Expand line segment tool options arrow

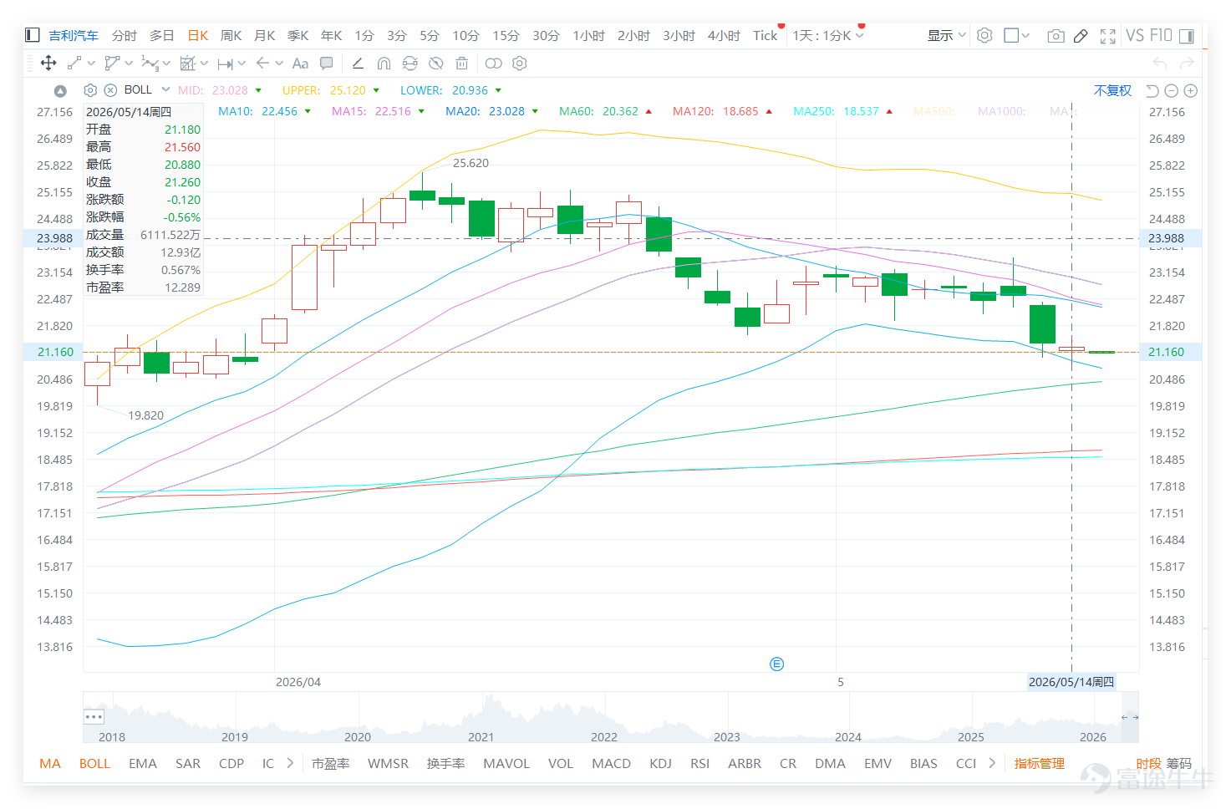[91, 63]
